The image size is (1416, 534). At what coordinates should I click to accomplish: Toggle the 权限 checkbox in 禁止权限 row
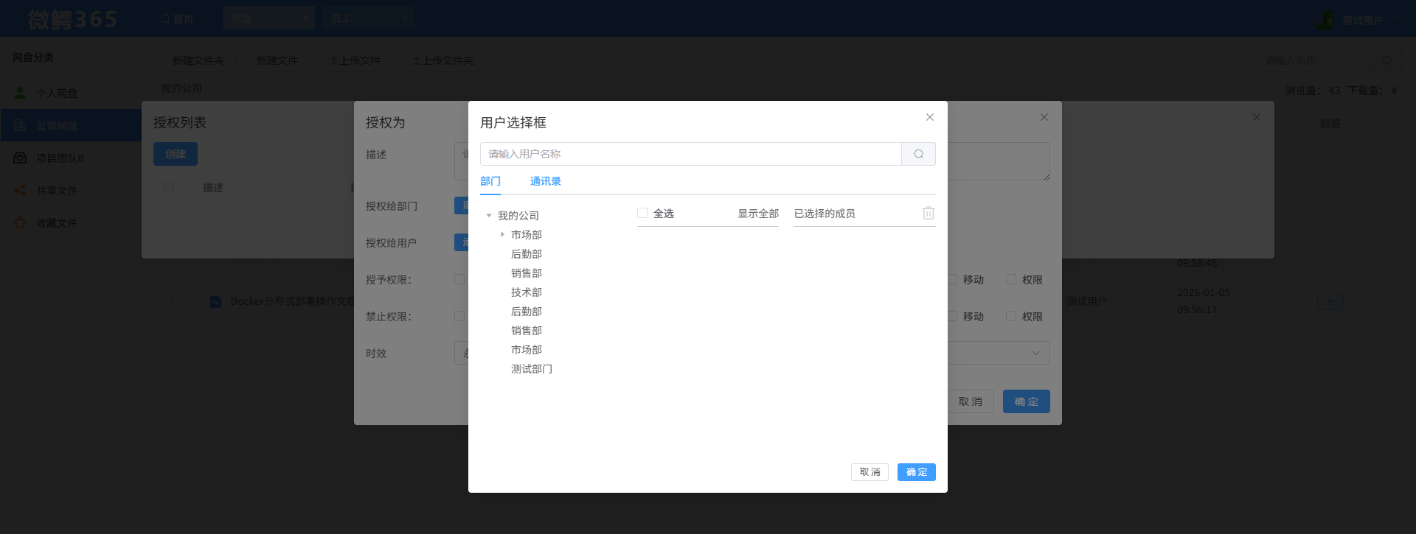1011,316
